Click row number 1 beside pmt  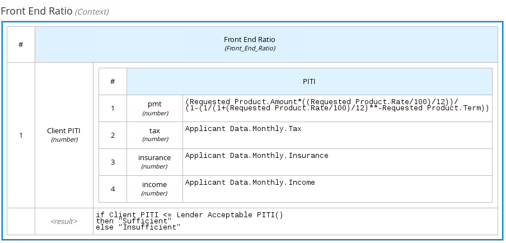[x=113, y=108]
